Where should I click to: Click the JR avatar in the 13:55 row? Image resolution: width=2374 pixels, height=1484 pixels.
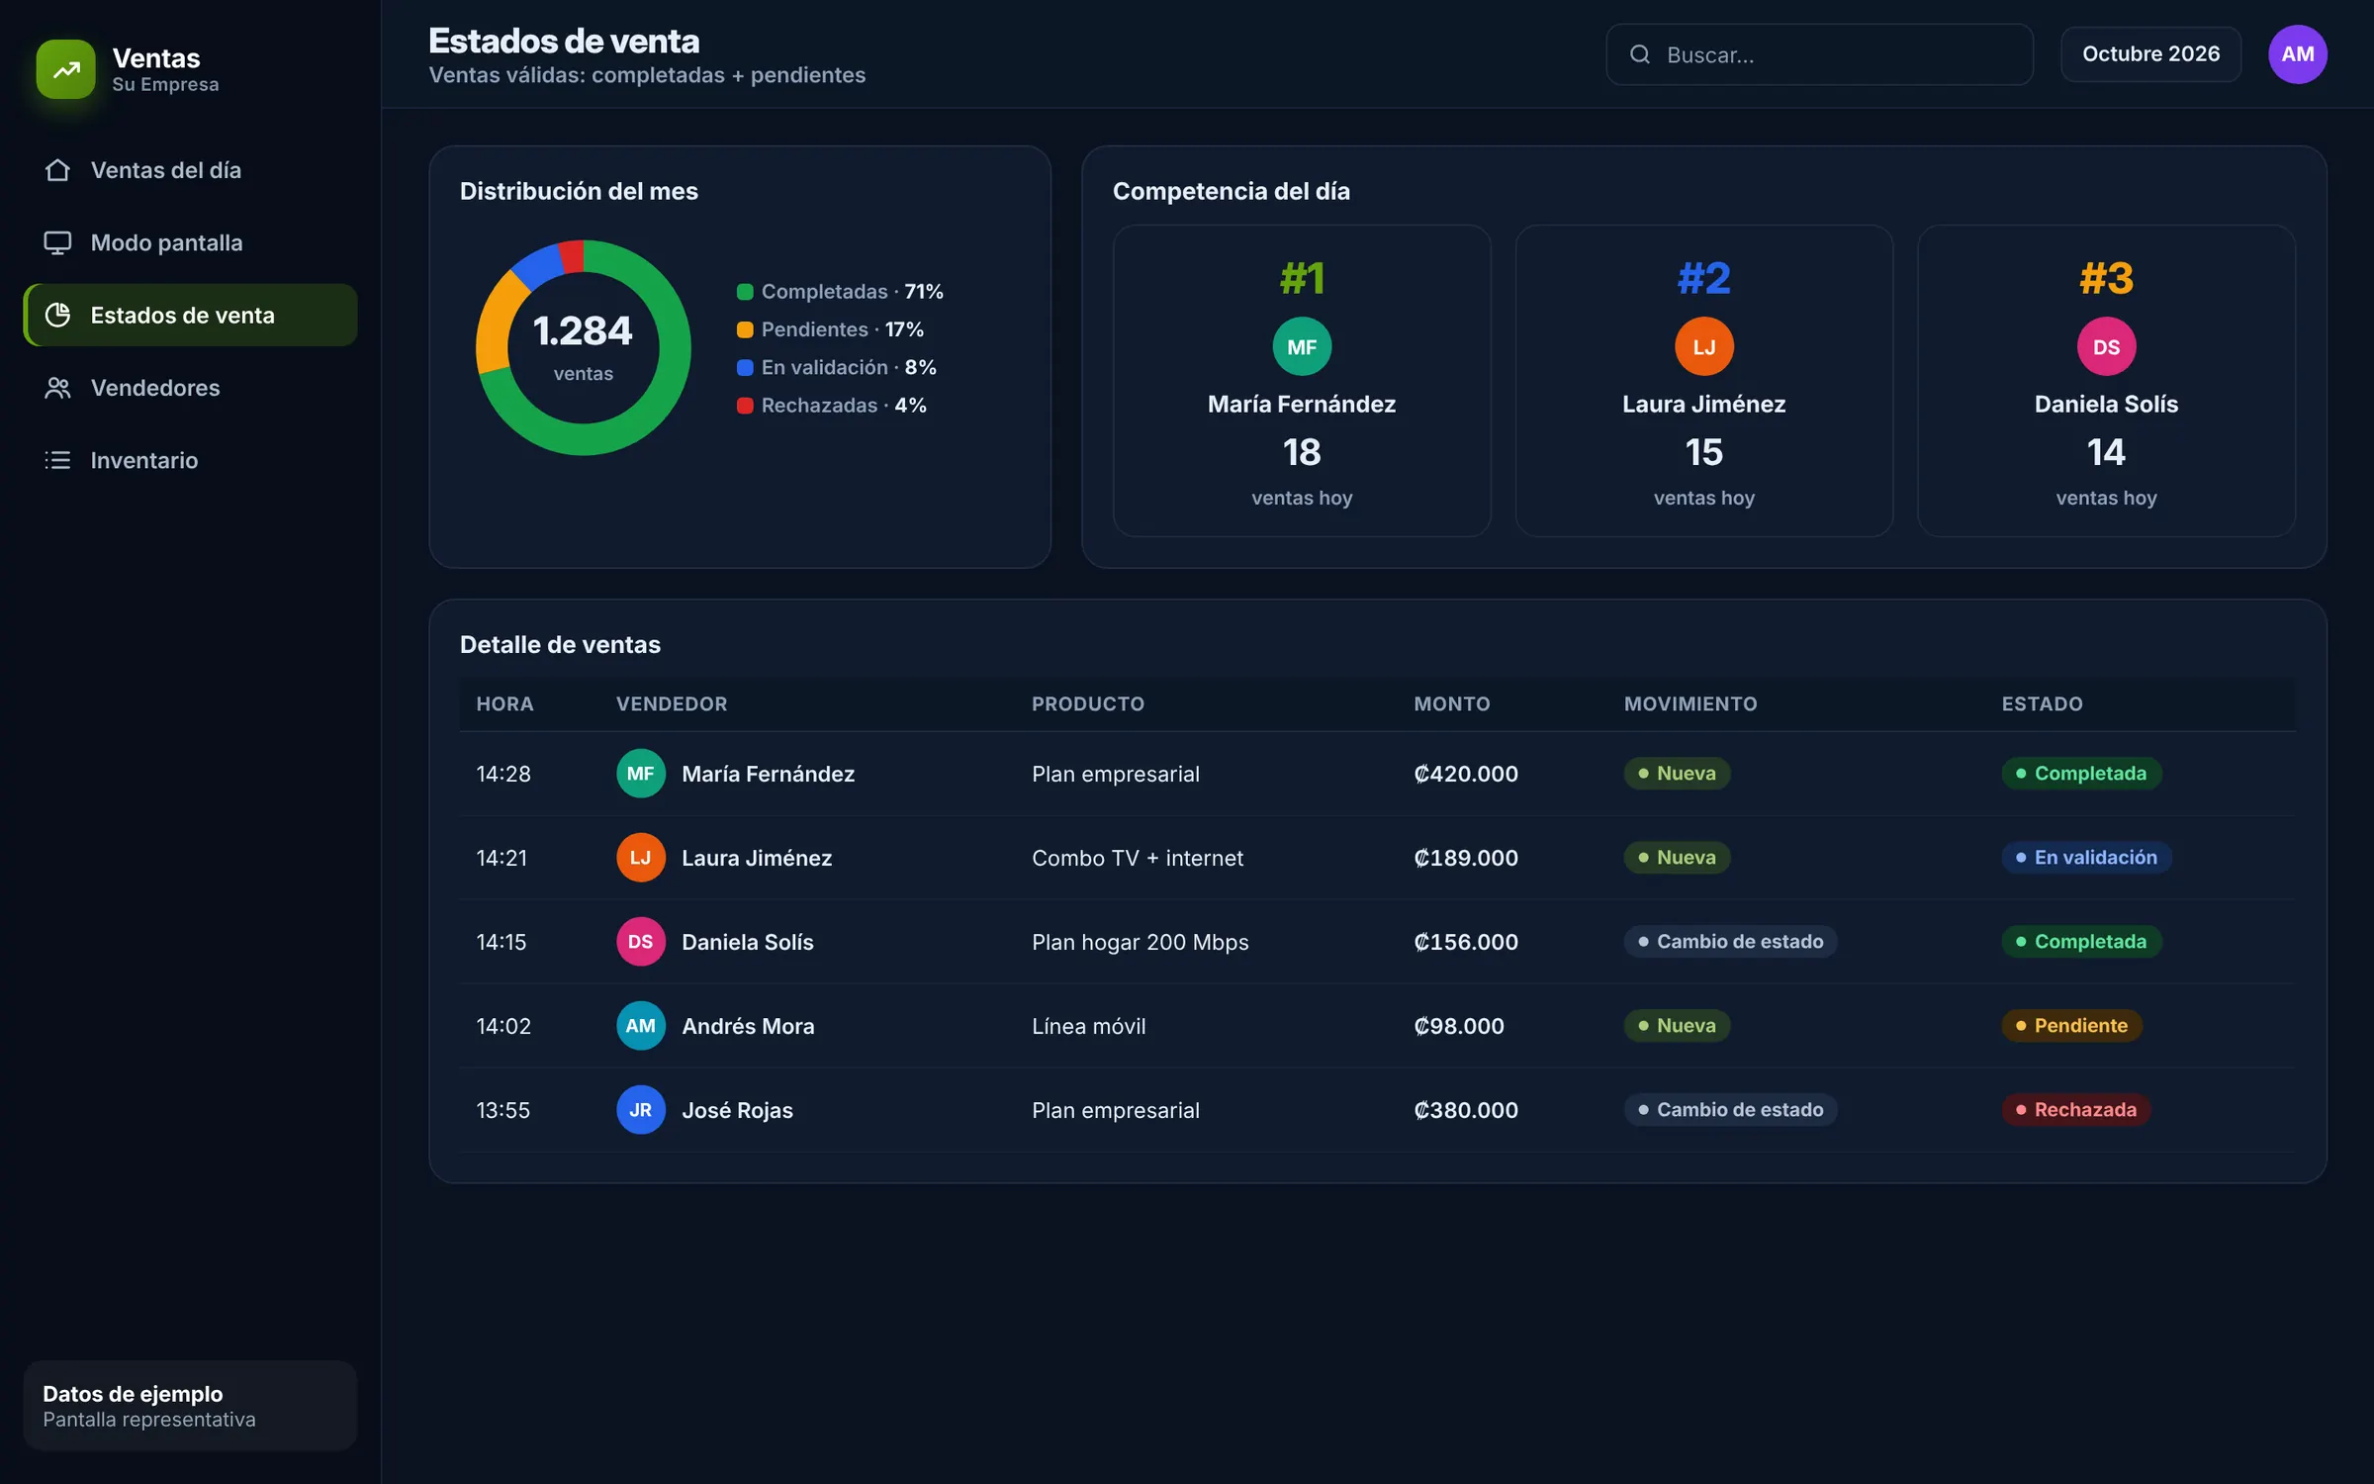pos(641,1110)
